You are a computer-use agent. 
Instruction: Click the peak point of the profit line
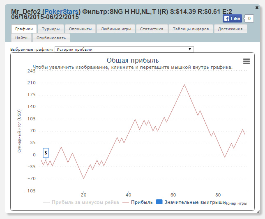click(x=184, y=84)
